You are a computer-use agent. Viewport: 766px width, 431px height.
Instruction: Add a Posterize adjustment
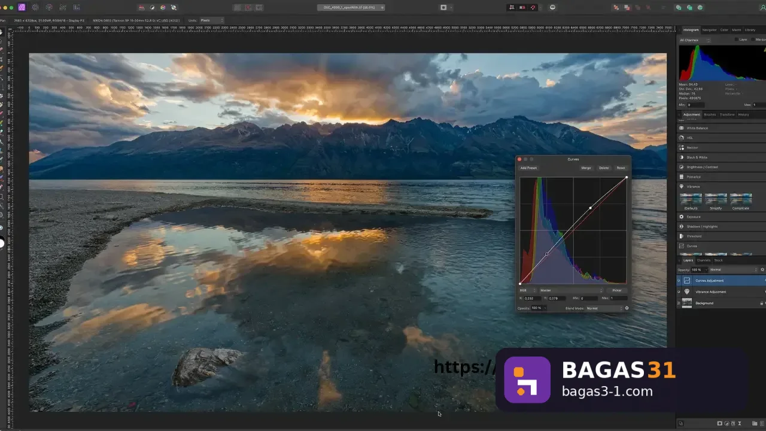tap(721, 177)
